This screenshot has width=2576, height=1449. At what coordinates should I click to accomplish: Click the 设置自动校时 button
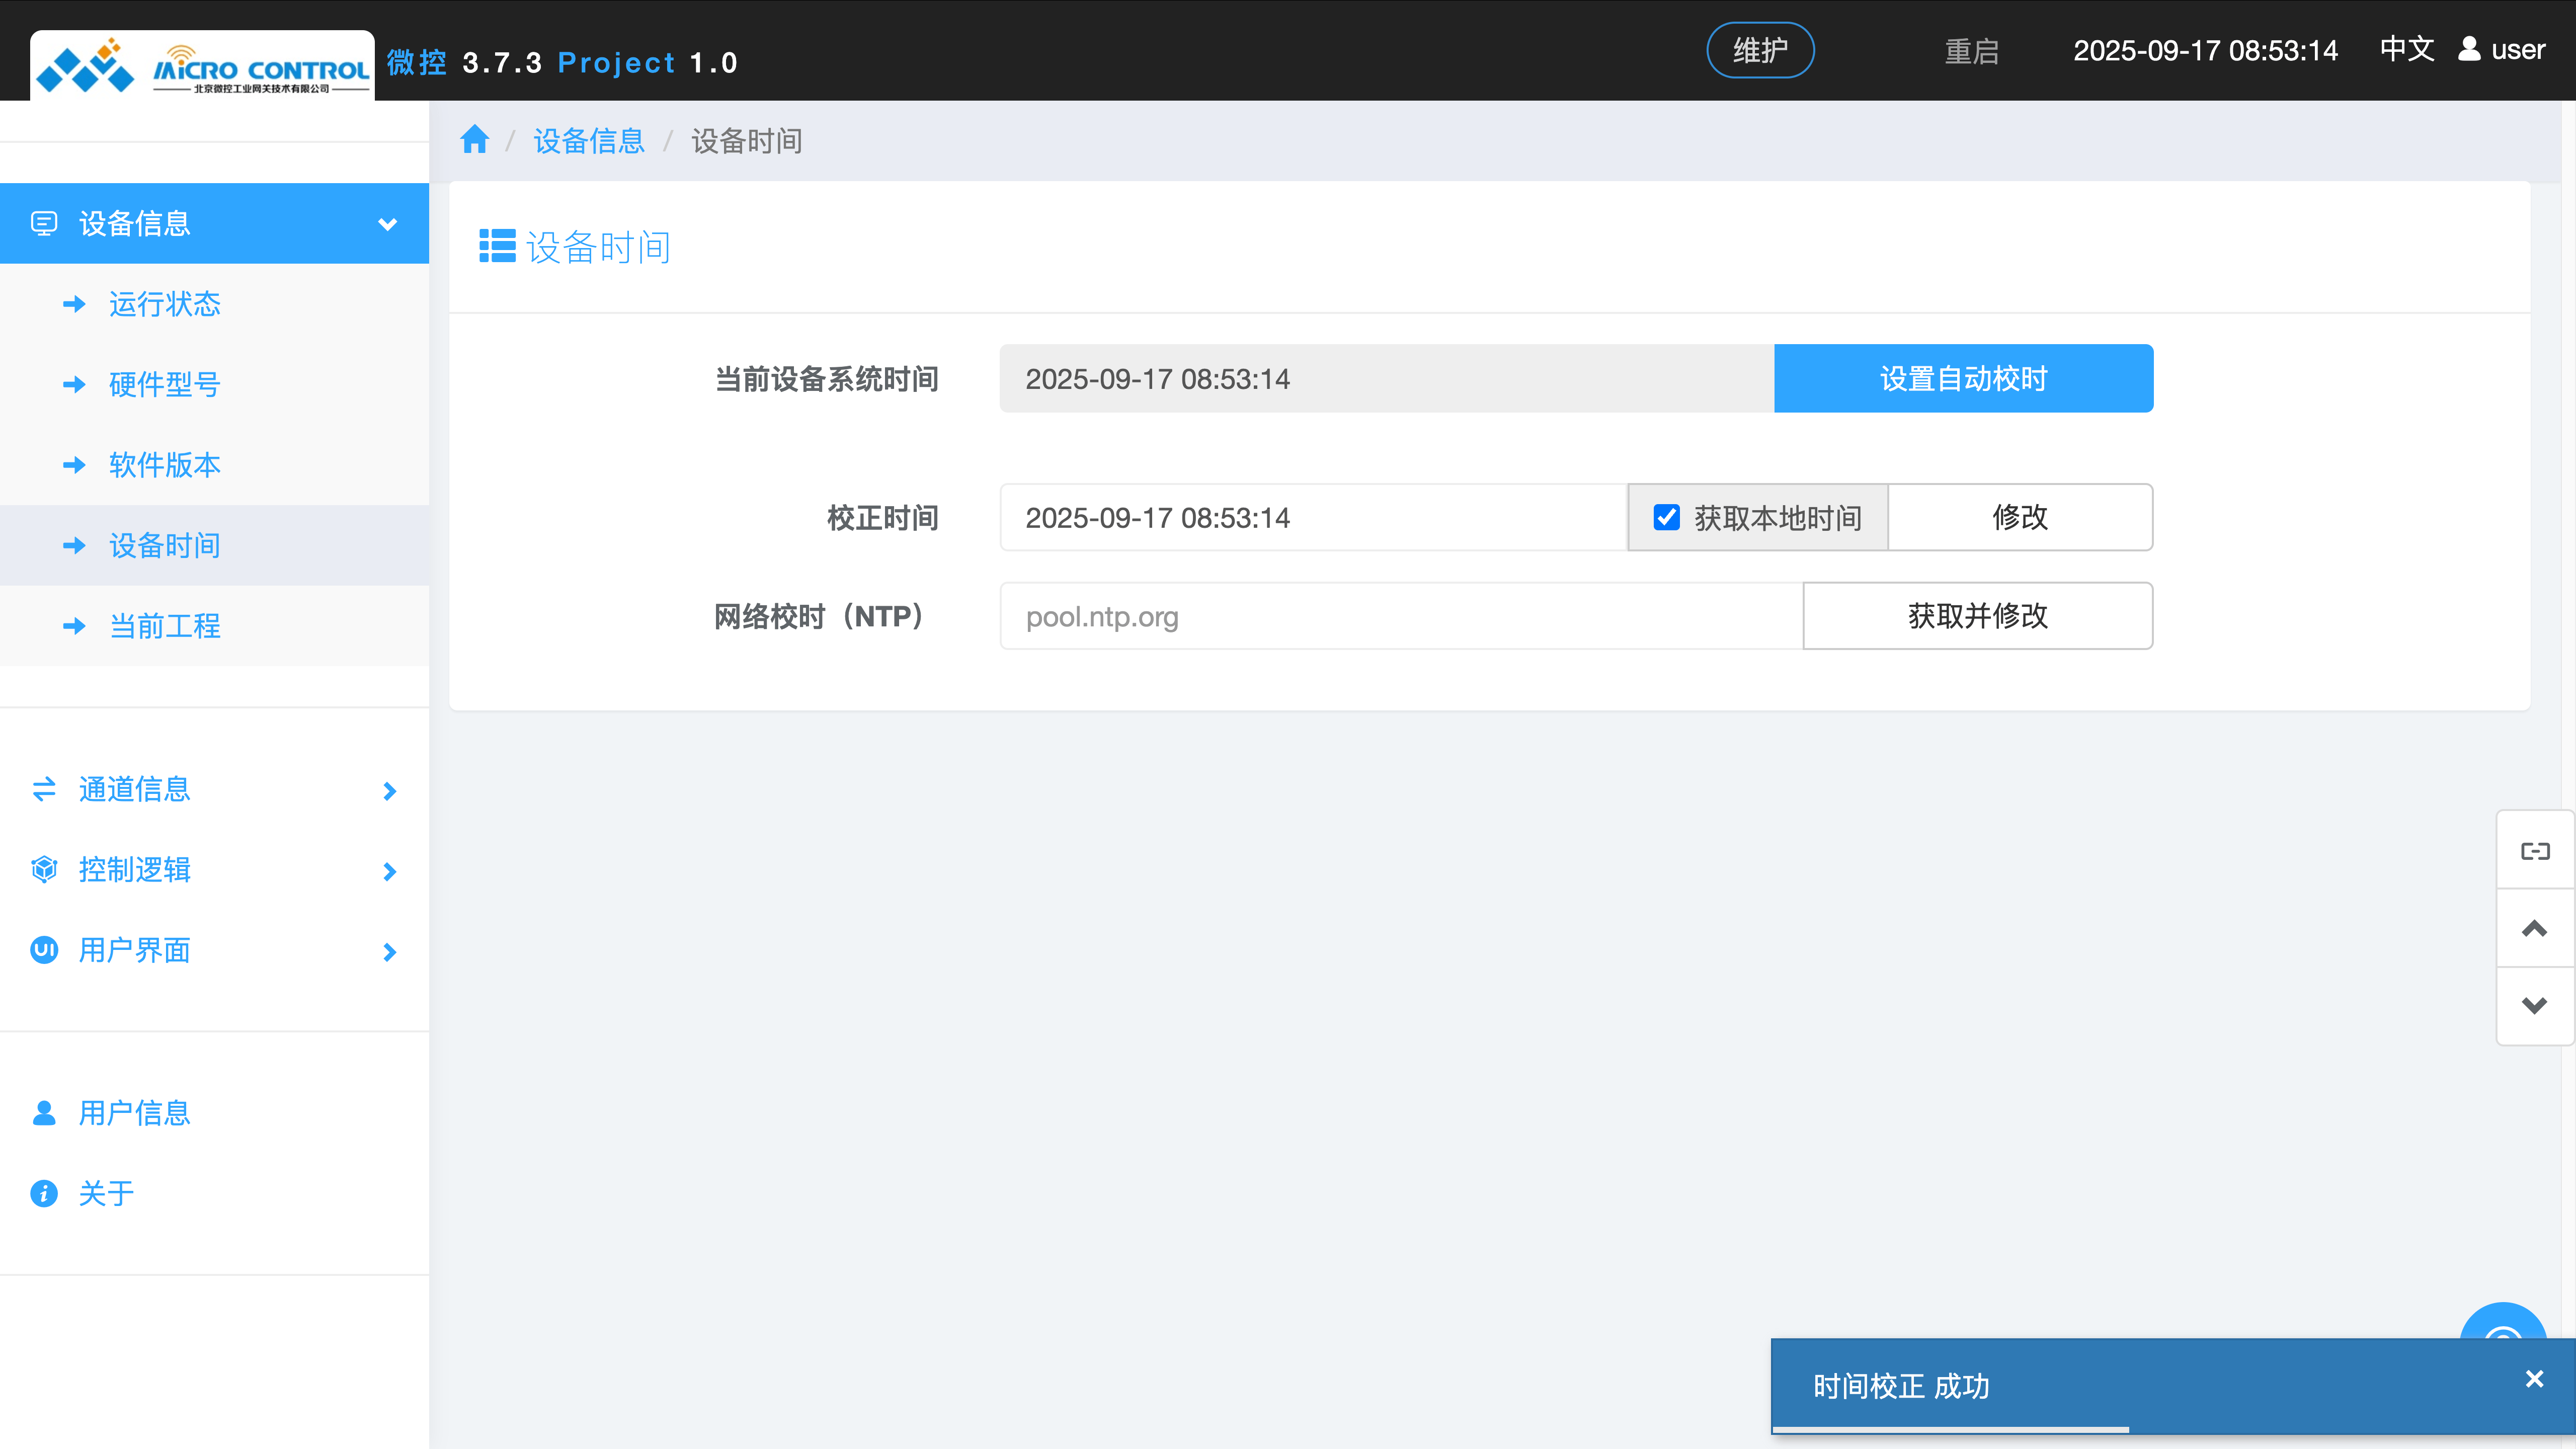coord(1963,379)
